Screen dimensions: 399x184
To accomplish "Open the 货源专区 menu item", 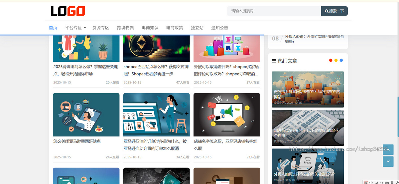I will click(x=101, y=28).
